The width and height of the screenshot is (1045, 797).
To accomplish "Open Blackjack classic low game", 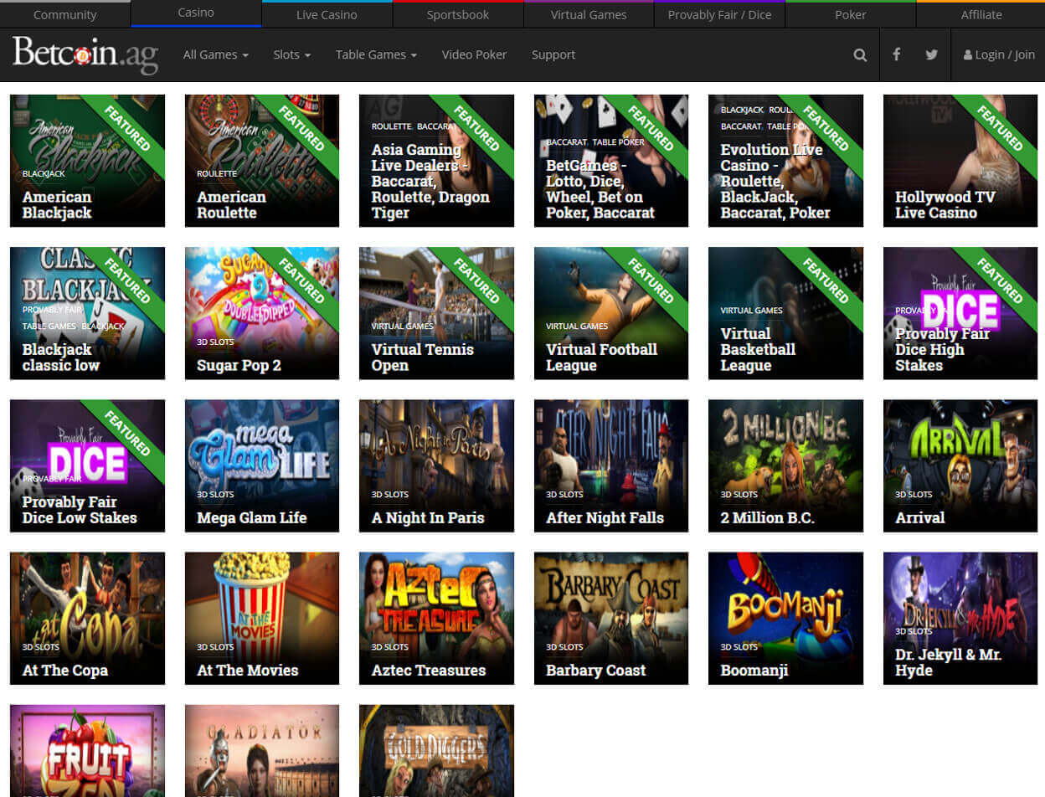I will click(x=87, y=313).
